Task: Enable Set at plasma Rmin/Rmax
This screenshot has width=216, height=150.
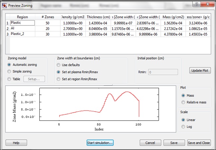Action: pyautogui.click(x=59, y=72)
